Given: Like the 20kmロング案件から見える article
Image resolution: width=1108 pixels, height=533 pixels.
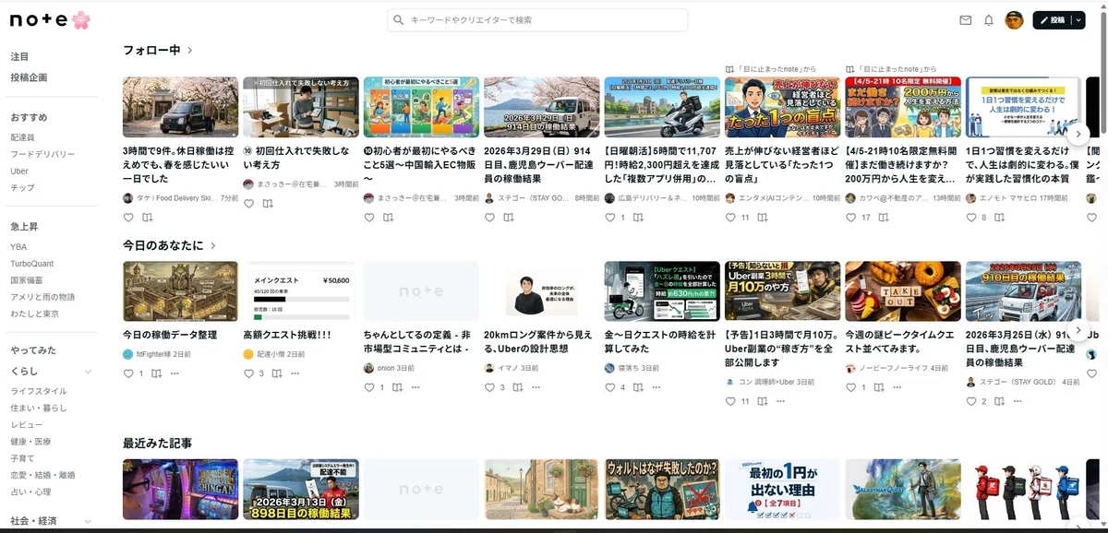Looking at the screenshot, I should [x=489, y=387].
